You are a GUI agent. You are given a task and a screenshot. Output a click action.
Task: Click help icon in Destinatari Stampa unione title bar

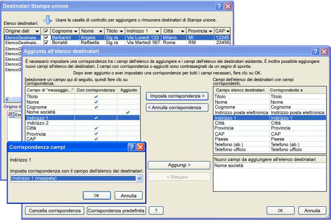[x=219, y=6]
